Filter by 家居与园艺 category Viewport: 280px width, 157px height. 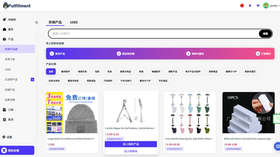pos(250,72)
